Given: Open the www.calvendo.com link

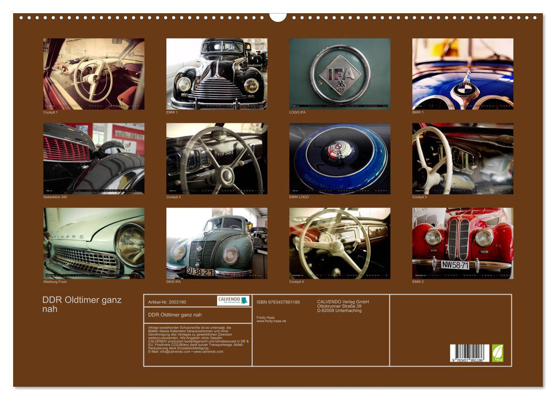Looking at the screenshot, I should click(x=208, y=353).
